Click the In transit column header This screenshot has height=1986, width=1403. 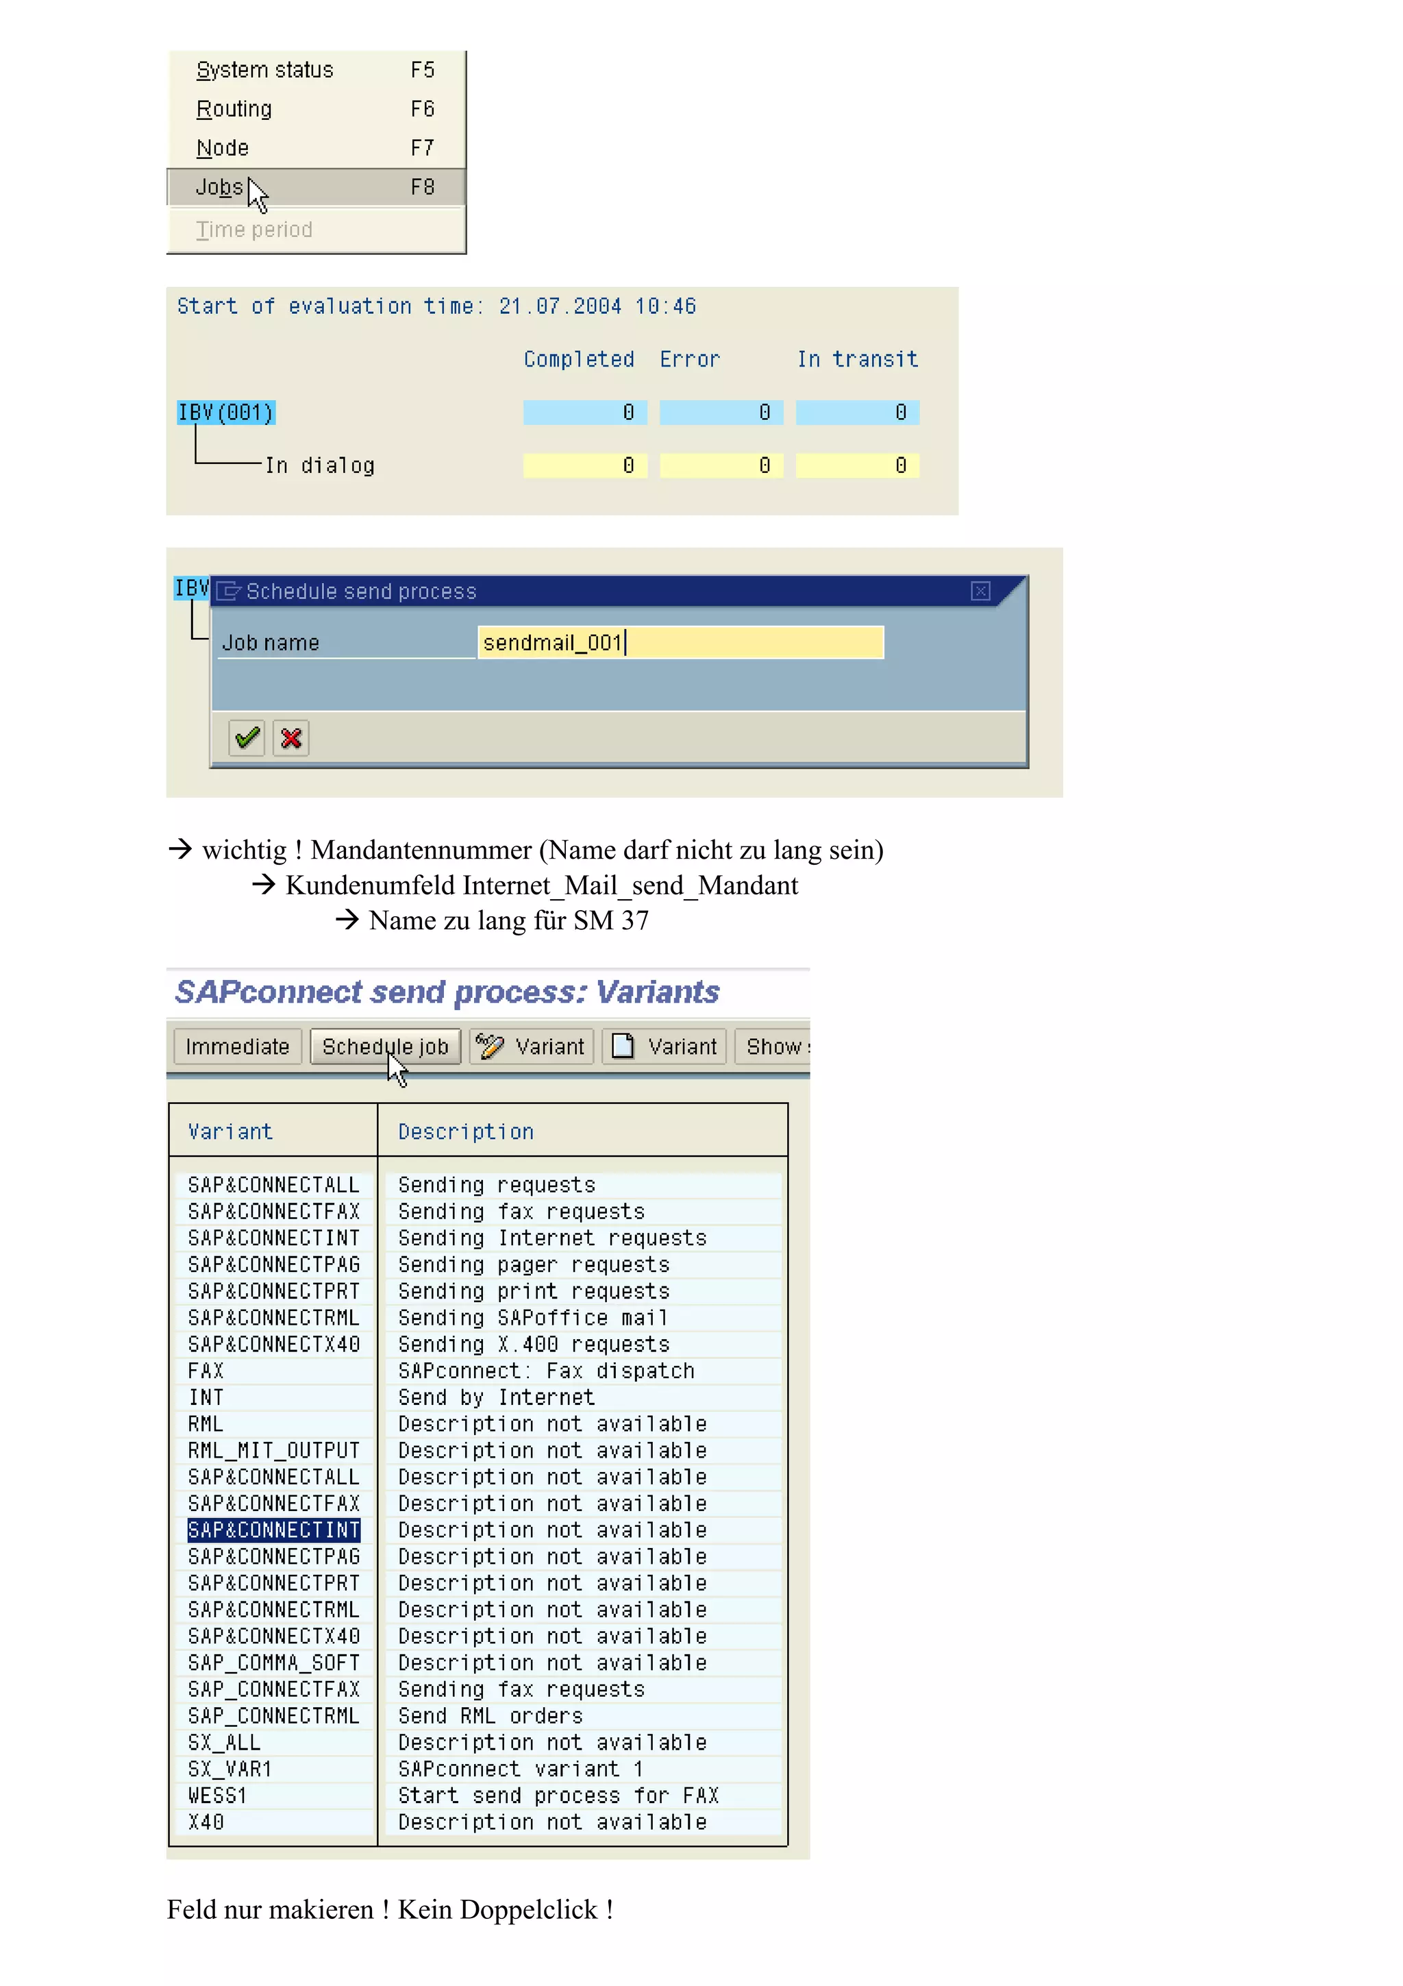[x=858, y=359]
